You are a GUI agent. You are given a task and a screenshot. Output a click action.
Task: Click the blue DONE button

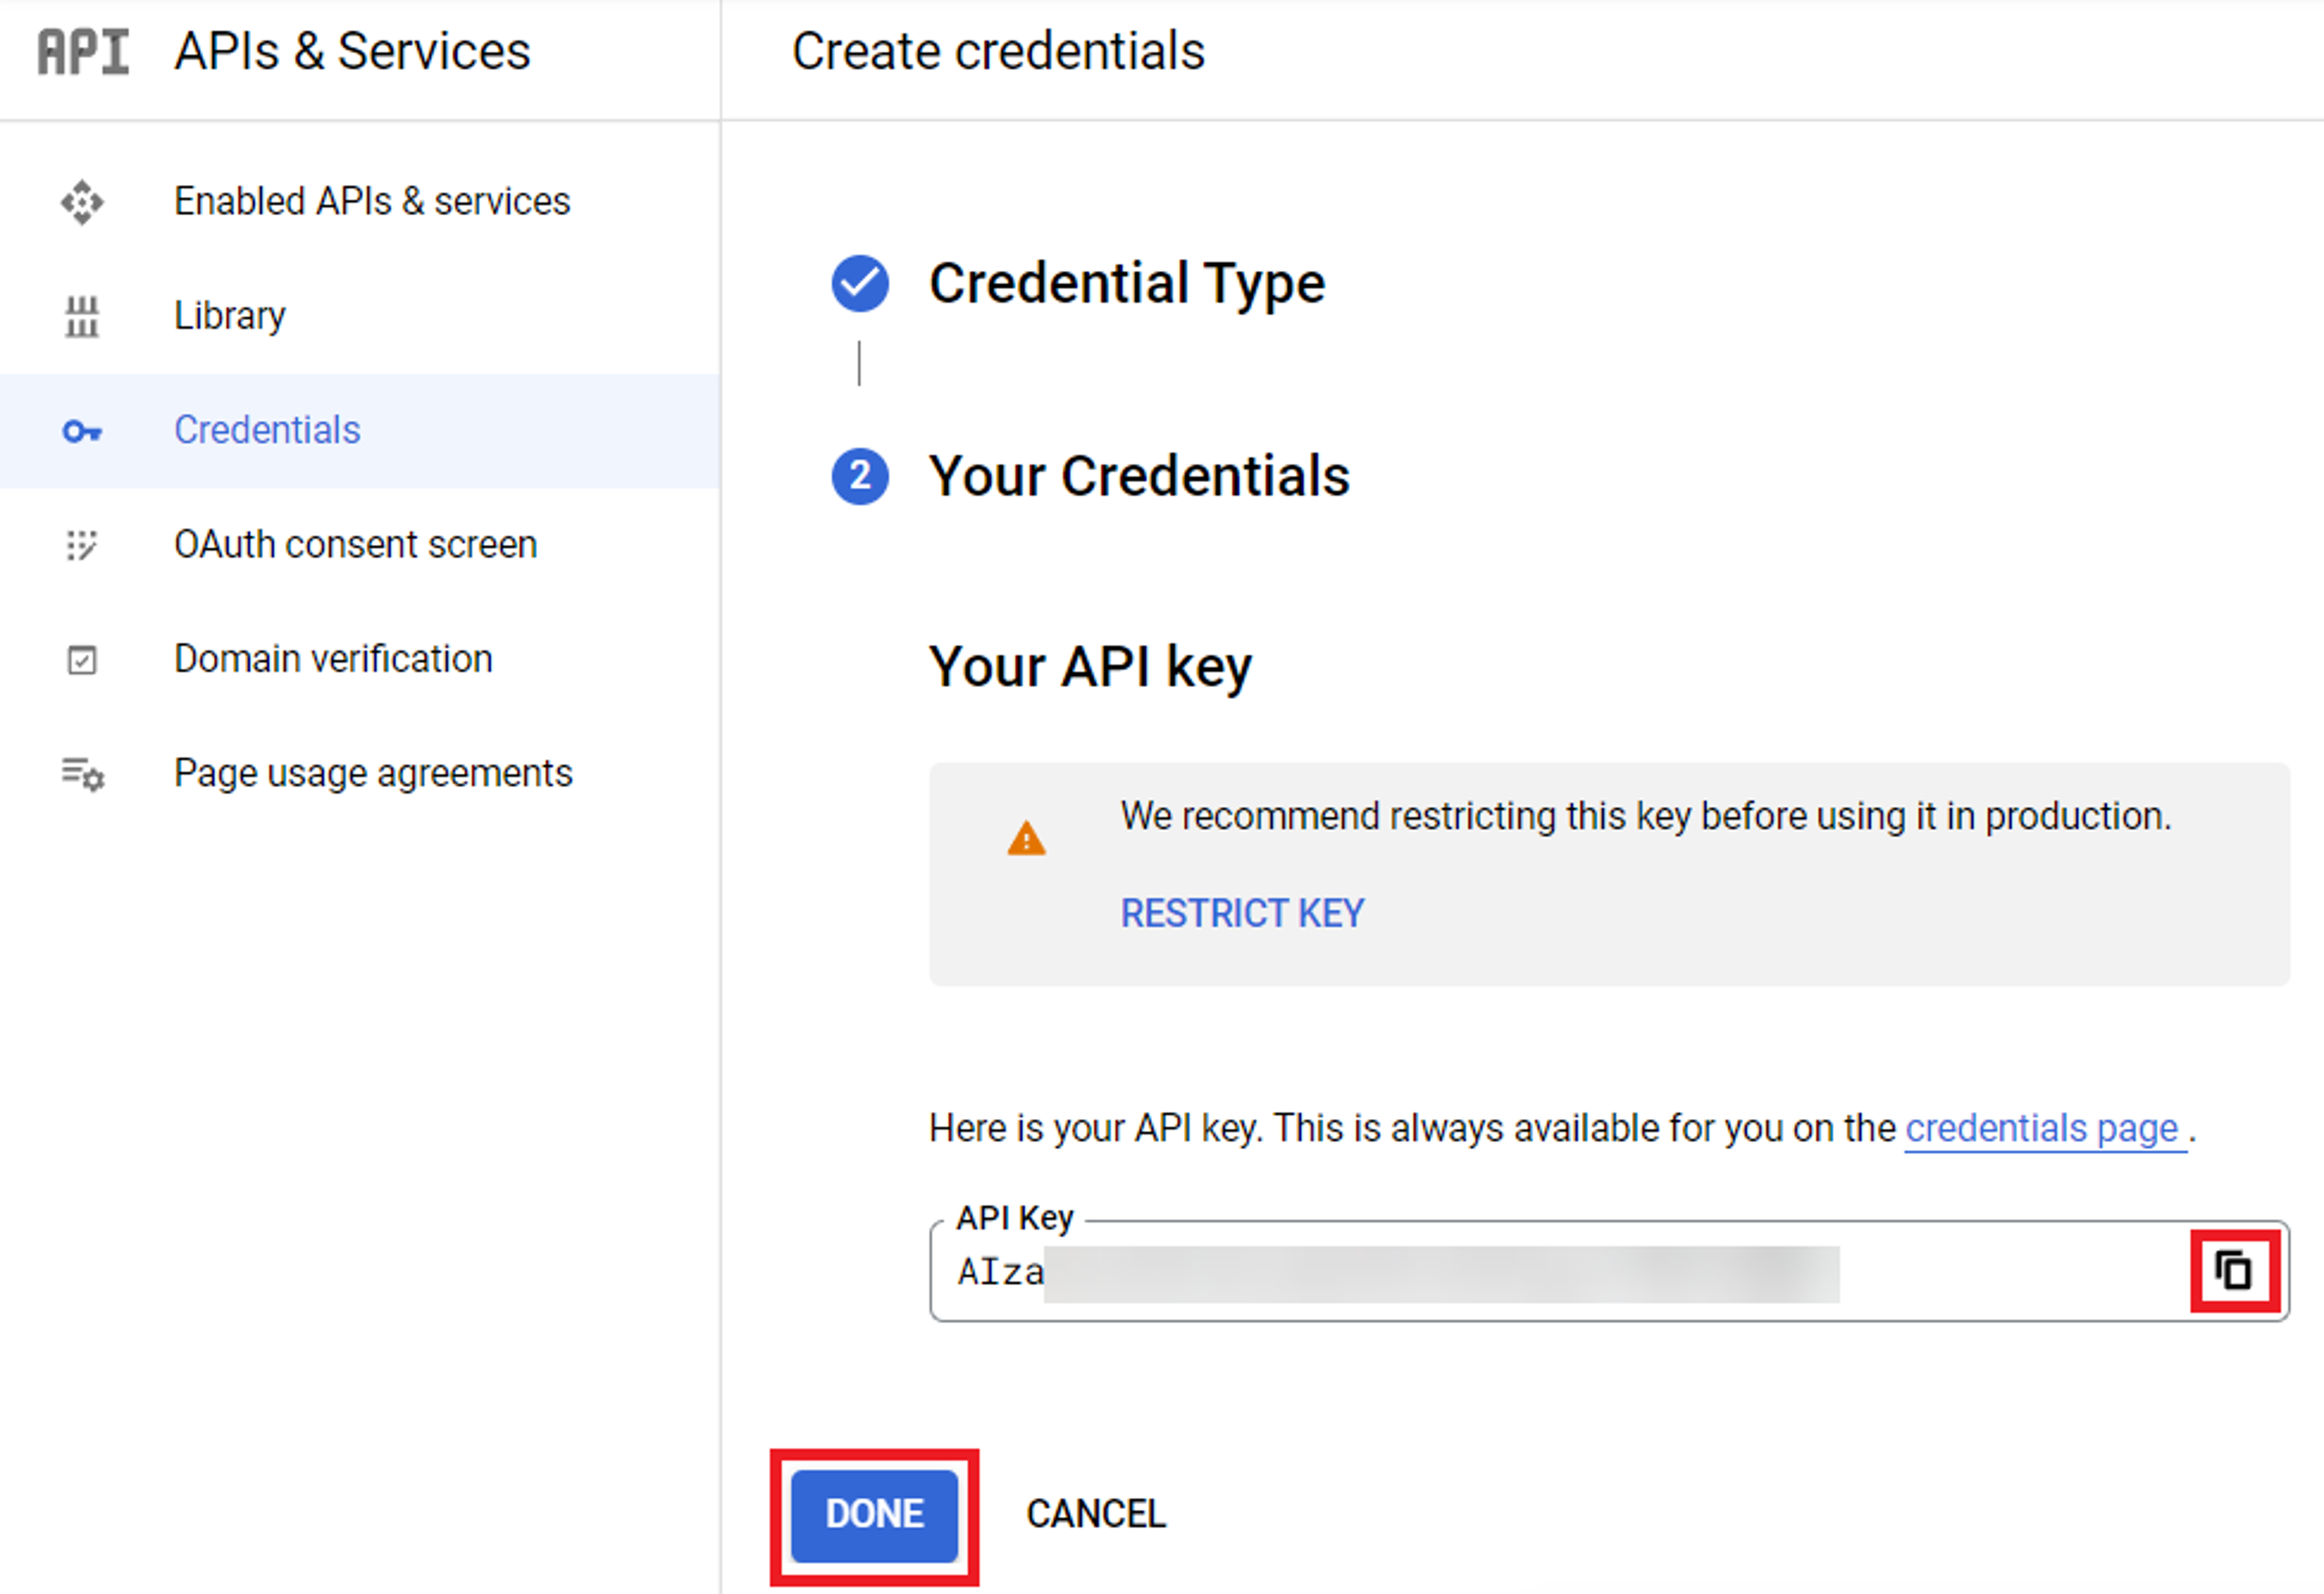pyautogui.click(x=874, y=1514)
